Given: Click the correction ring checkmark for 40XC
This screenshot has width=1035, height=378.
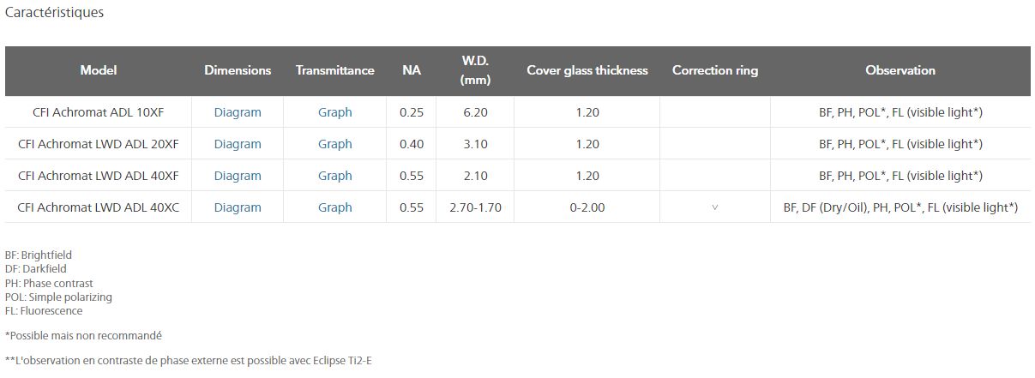Looking at the screenshot, I should point(715,207).
